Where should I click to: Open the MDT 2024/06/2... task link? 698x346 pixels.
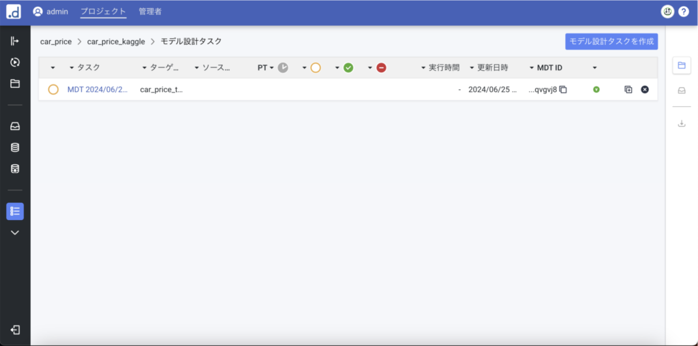pos(97,89)
